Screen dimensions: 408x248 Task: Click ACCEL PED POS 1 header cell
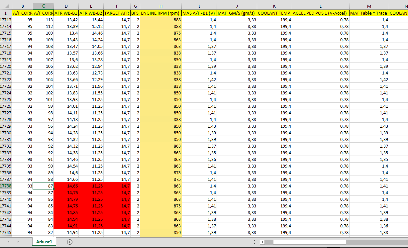tap(320, 13)
